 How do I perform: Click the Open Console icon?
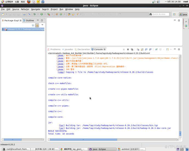[167, 49]
